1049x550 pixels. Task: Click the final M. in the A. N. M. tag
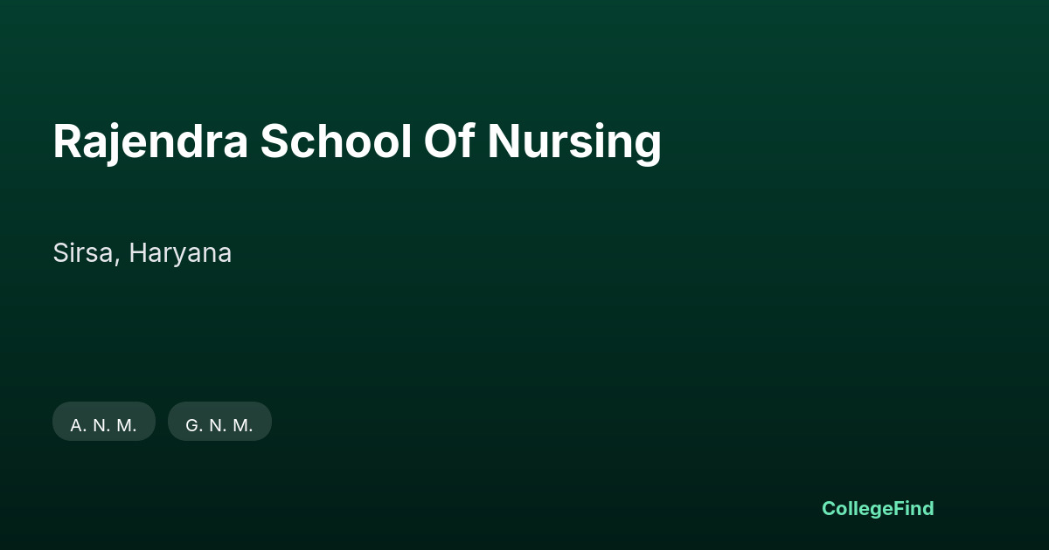(x=126, y=425)
